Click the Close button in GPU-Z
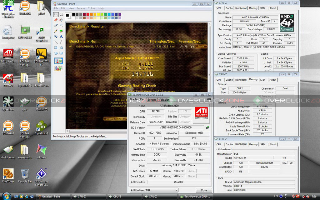 (204, 190)
